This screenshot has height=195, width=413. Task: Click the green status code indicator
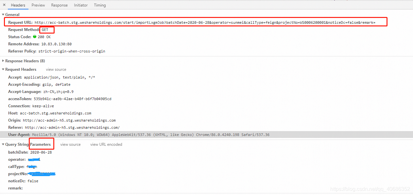pyautogui.click(x=35, y=37)
